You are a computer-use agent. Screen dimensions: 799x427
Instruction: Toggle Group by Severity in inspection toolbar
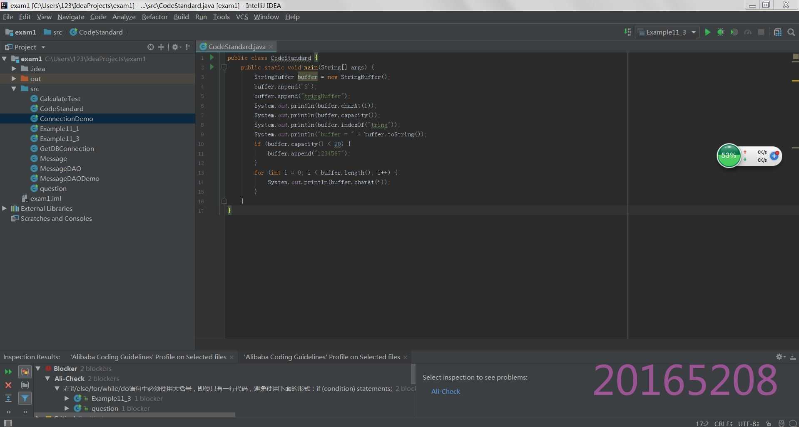(25, 372)
